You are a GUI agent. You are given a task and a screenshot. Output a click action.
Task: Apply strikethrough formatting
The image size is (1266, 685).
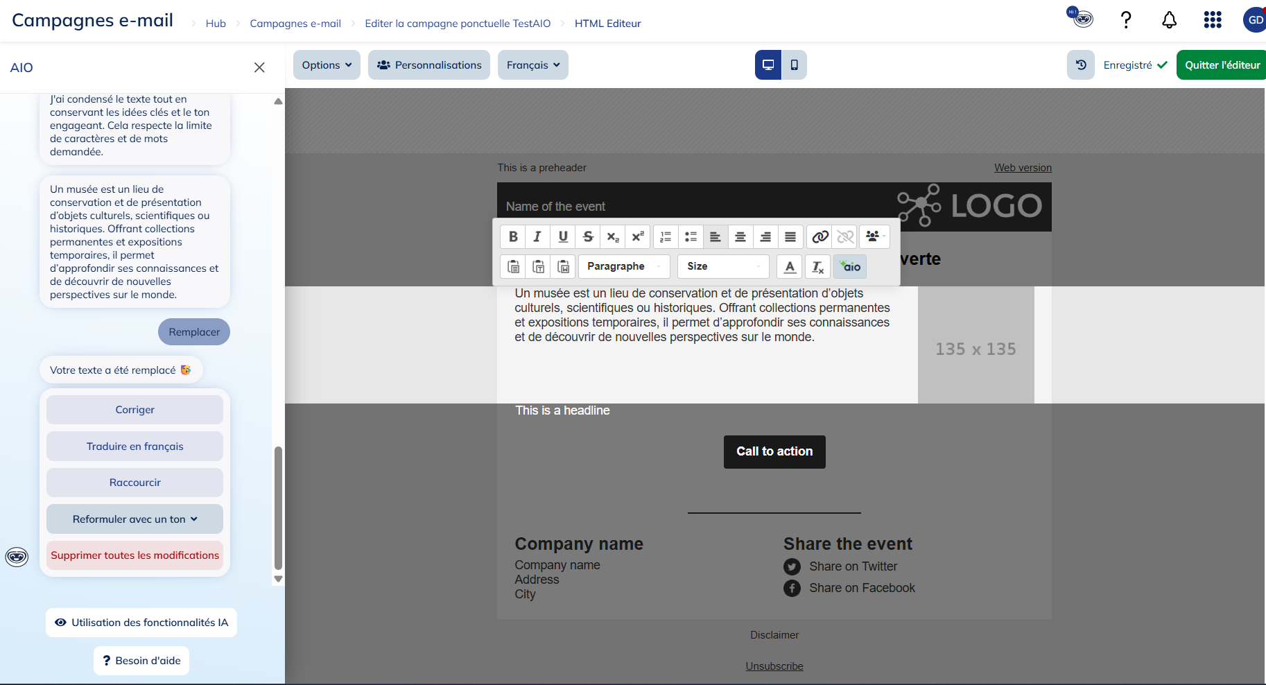[588, 237]
